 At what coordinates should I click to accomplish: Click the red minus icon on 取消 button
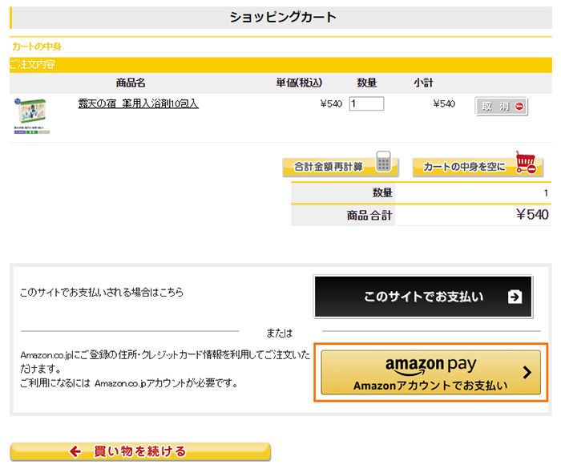(519, 106)
